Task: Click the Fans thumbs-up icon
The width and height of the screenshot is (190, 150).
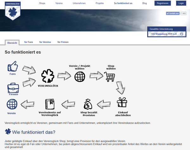Action: (13, 66)
